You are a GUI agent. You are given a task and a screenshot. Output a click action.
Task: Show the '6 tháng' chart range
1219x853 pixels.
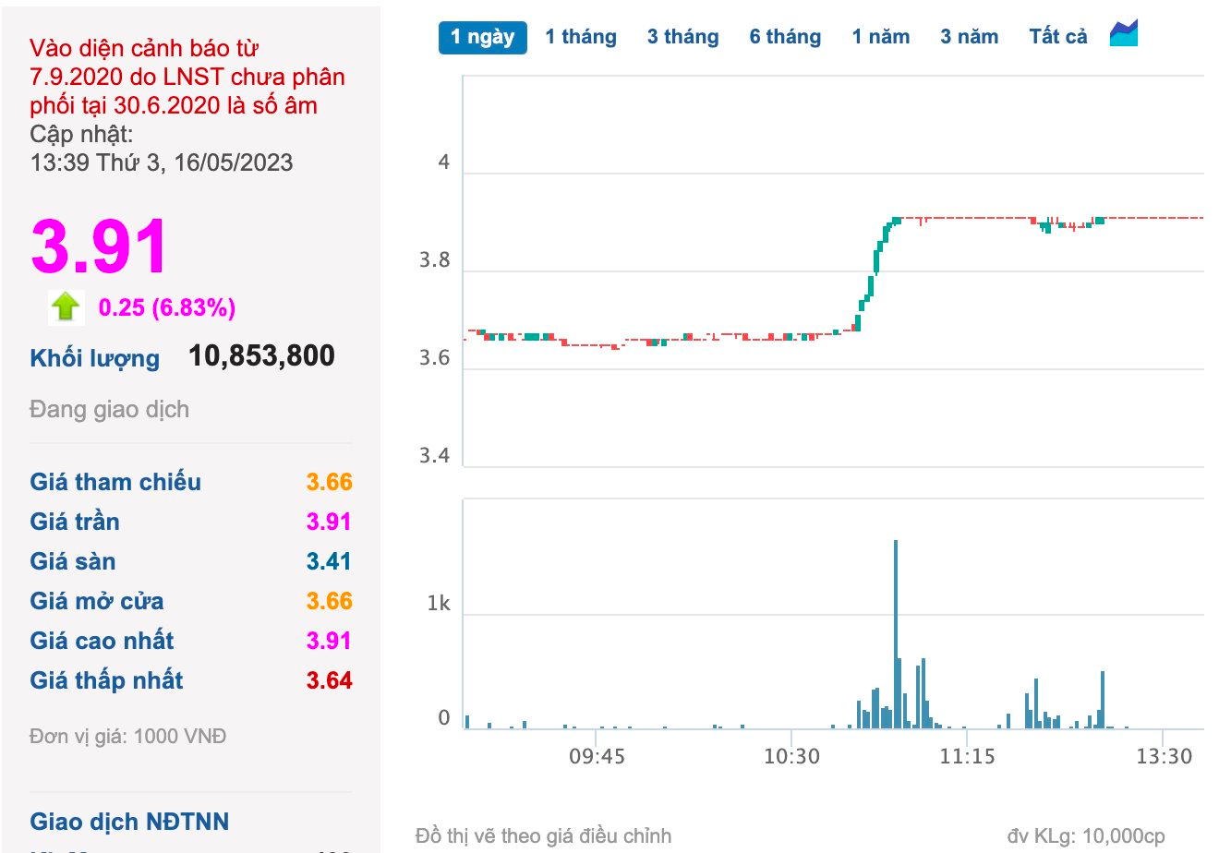click(x=785, y=37)
